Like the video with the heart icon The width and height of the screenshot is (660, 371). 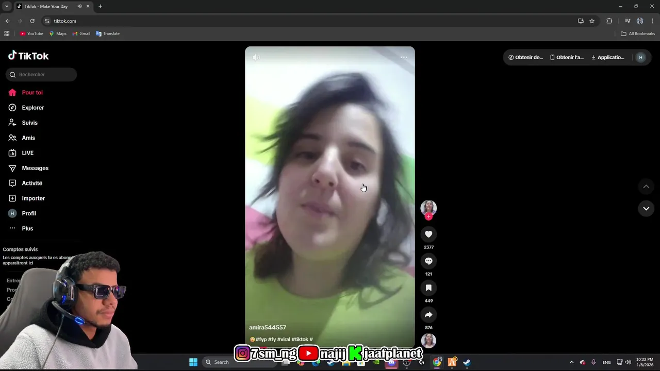[428, 234]
